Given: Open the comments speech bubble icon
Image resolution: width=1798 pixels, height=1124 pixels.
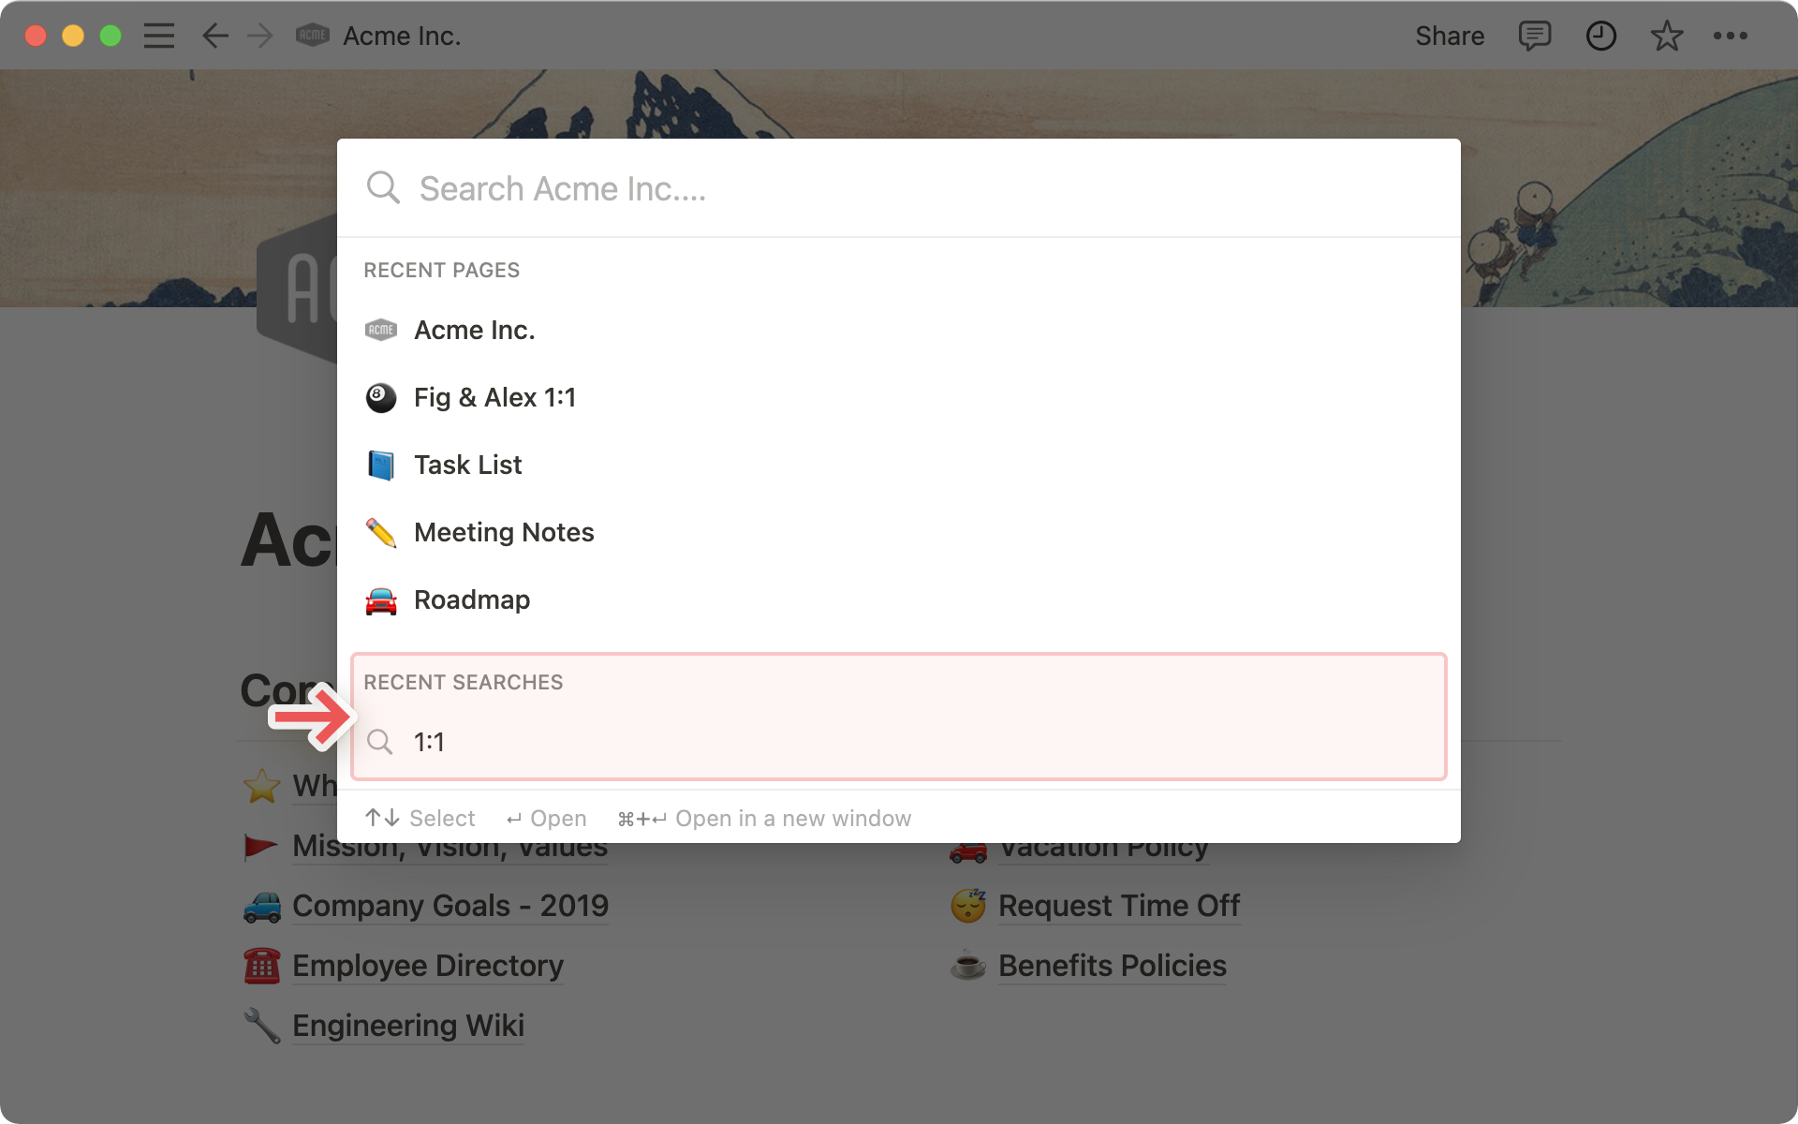Looking at the screenshot, I should point(1534,36).
